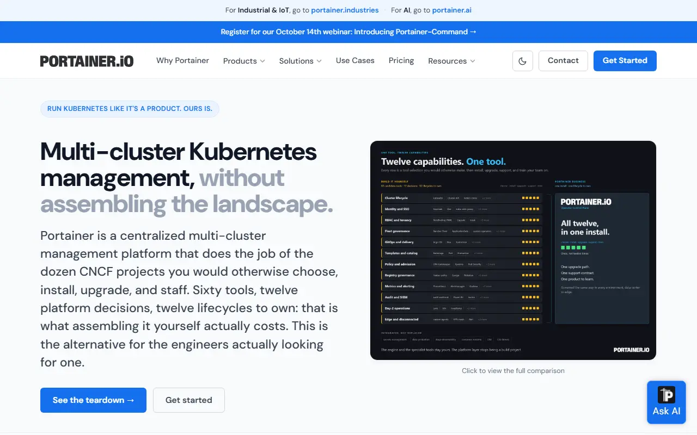Viewport: 697px width, 435px height.
Task: Open the October 14th webinar registration banner
Action: pos(348,32)
